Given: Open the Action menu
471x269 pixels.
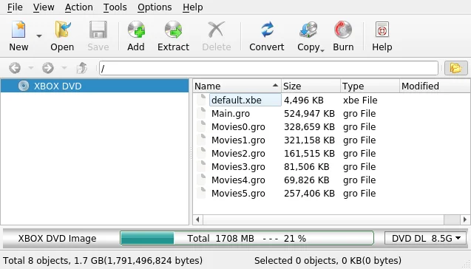Looking at the screenshot, I should [78, 7].
